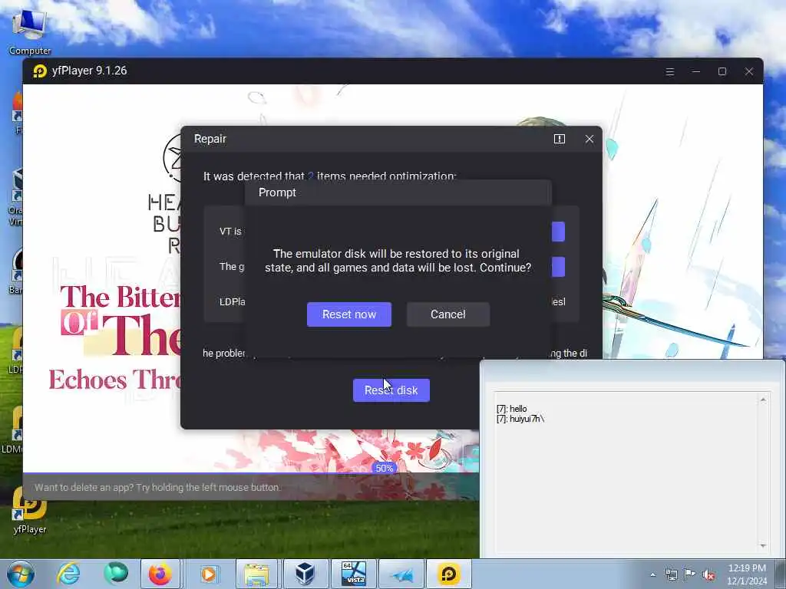
Task: Click the muted volume tray icon
Action: 708,575
